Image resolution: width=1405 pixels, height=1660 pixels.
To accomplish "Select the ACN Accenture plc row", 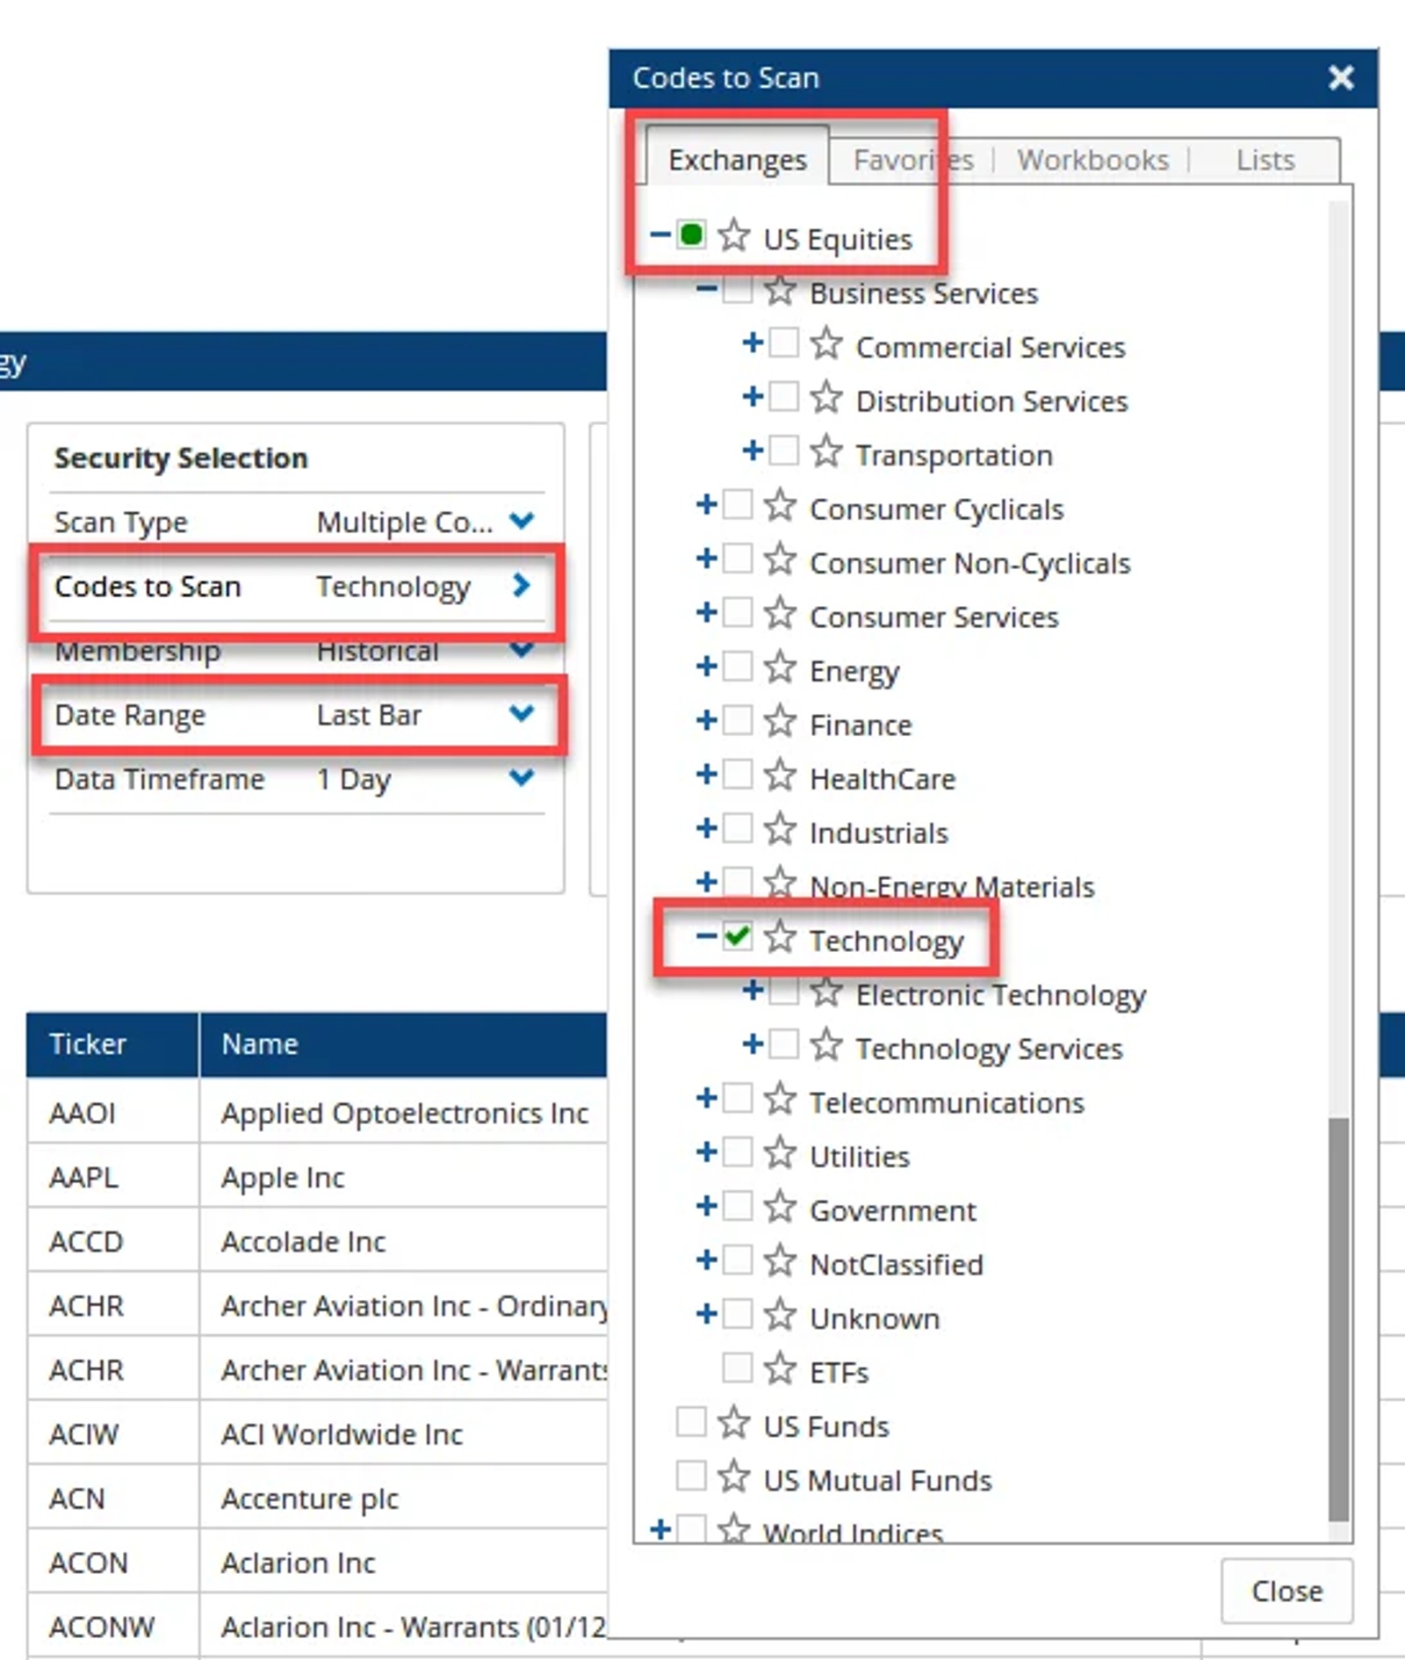I will pyautogui.click(x=317, y=1498).
